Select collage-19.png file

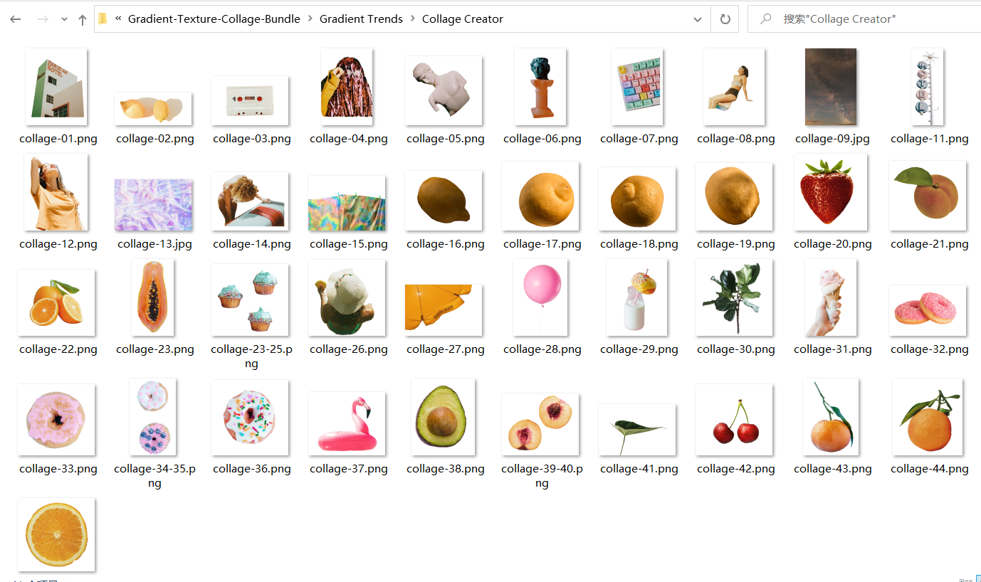coord(734,196)
